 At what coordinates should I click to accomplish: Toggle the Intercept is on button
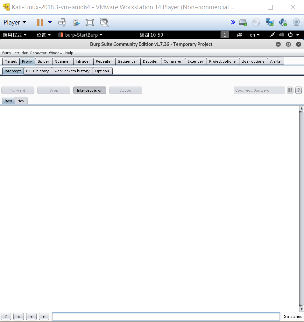click(x=90, y=90)
